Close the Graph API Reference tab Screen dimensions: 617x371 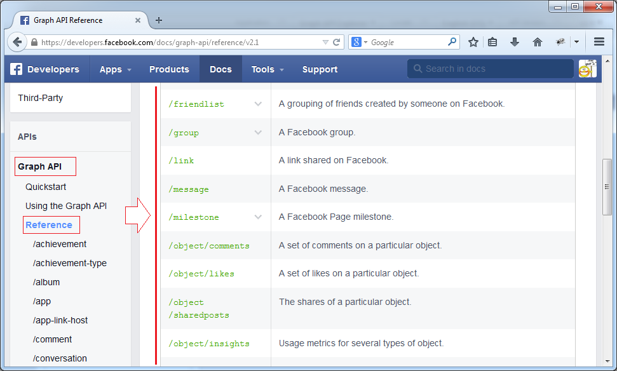(x=138, y=20)
